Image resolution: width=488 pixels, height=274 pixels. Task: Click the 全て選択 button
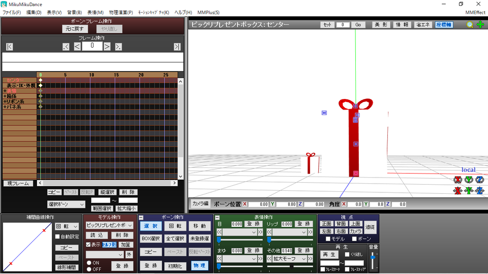[175, 238]
